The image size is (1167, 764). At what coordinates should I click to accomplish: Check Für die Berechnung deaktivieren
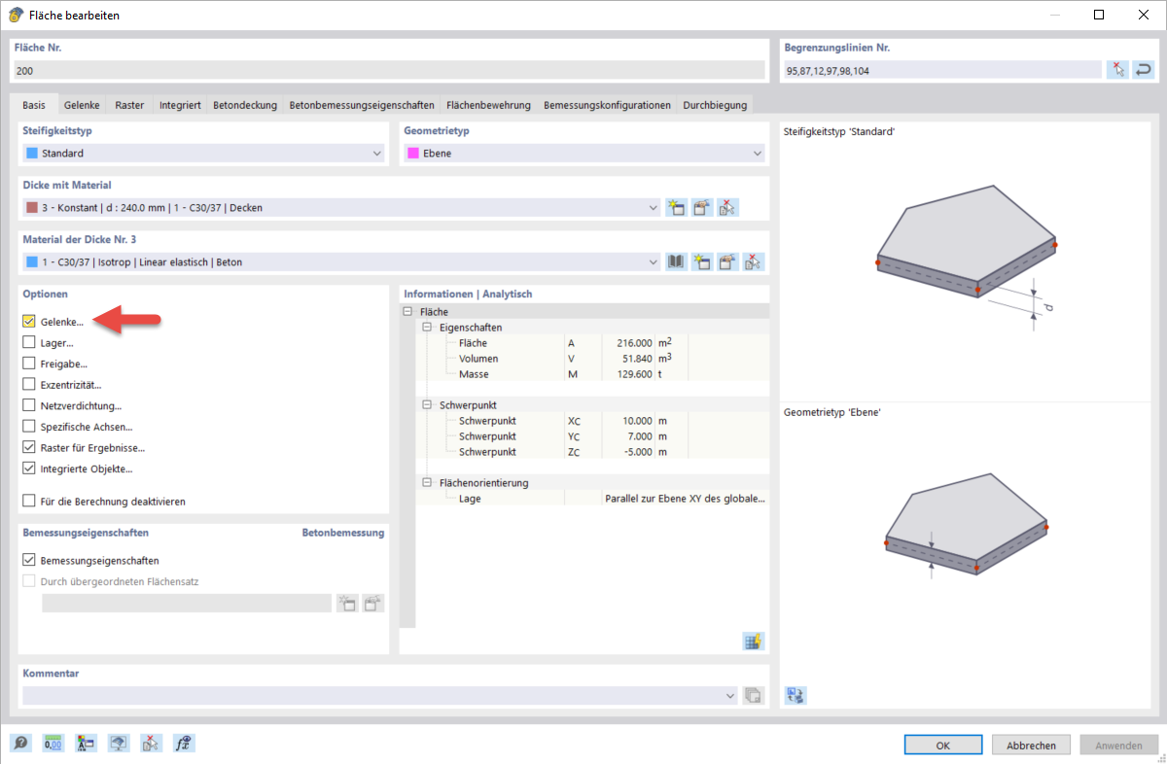coord(29,502)
